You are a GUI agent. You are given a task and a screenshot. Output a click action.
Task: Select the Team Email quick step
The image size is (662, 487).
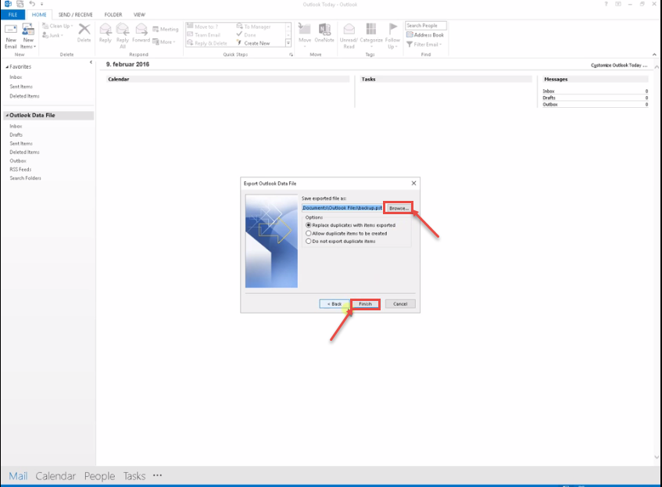coord(203,35)
